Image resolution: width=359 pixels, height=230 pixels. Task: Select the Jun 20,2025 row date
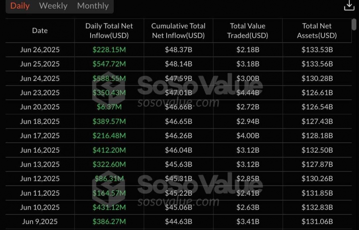[x=40, y=107]
